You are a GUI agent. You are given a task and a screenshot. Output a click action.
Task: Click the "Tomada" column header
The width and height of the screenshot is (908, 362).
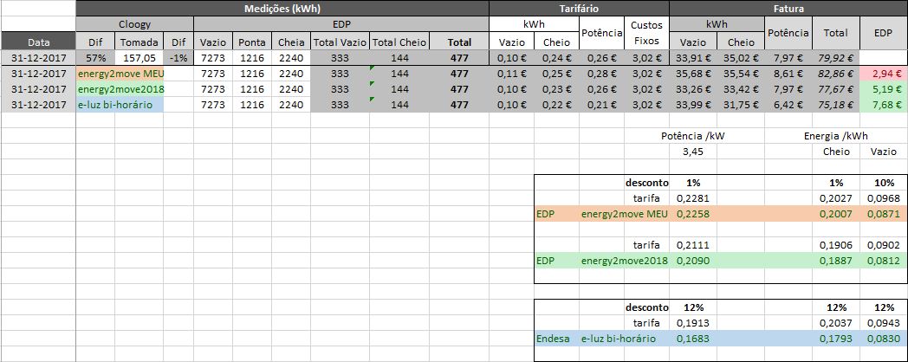[x=139, y=42]
